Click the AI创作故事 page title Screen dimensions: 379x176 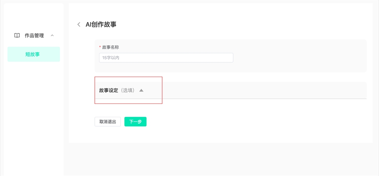pyautogui.click(x=101, y=25)
